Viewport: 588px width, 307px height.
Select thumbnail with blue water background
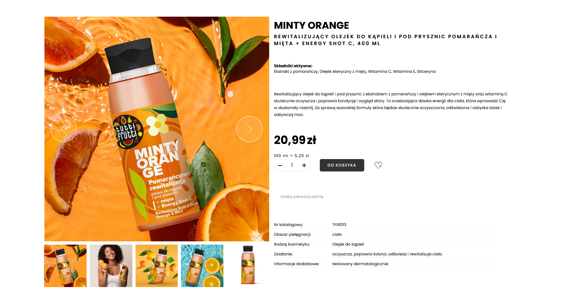click(202, 266)
